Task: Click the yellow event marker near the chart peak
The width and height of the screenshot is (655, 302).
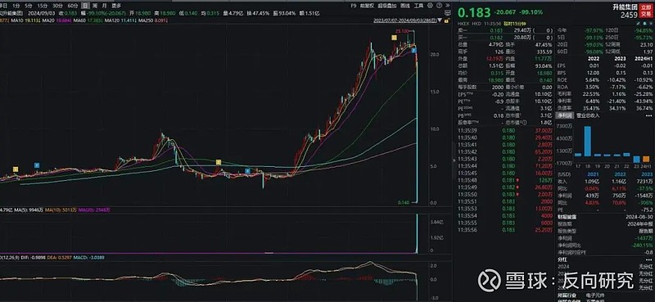Action: coord(394,38)
